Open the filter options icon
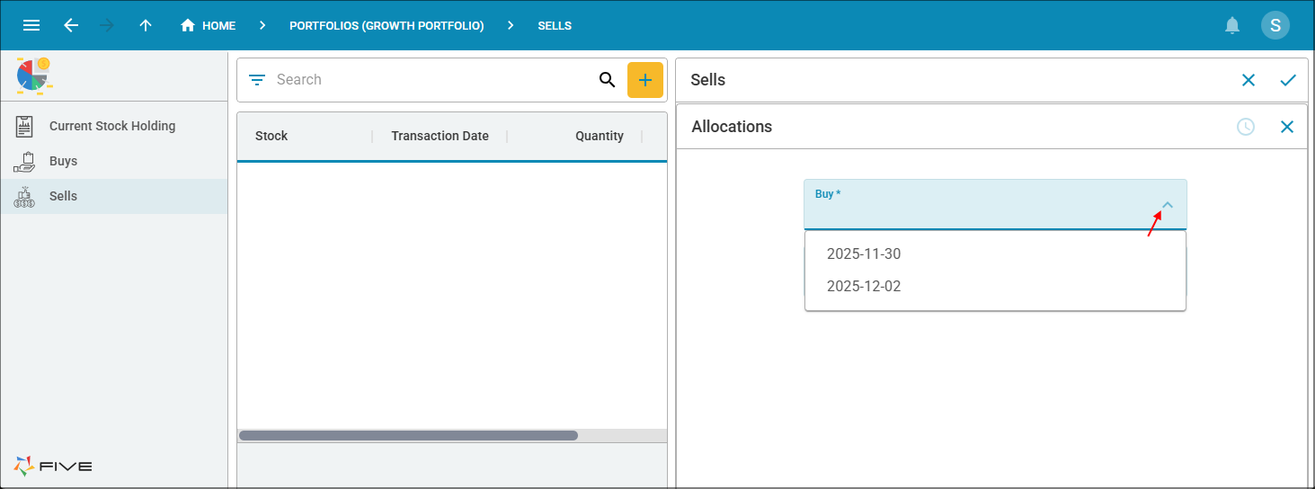The width and height of the screenshot is (1315, 489). click(257, 80)
